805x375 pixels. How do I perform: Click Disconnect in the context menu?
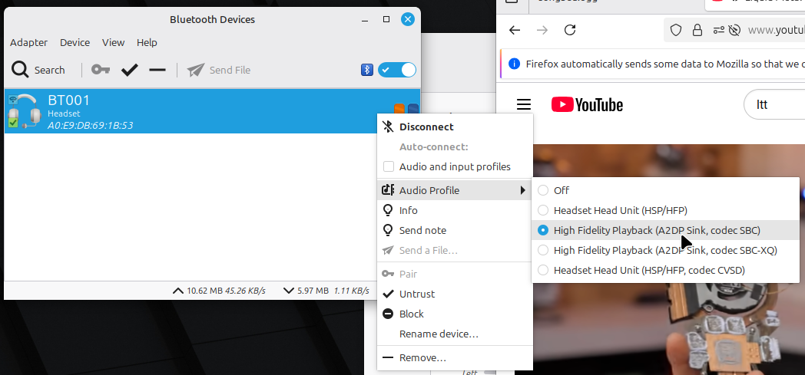click(426, 127)
